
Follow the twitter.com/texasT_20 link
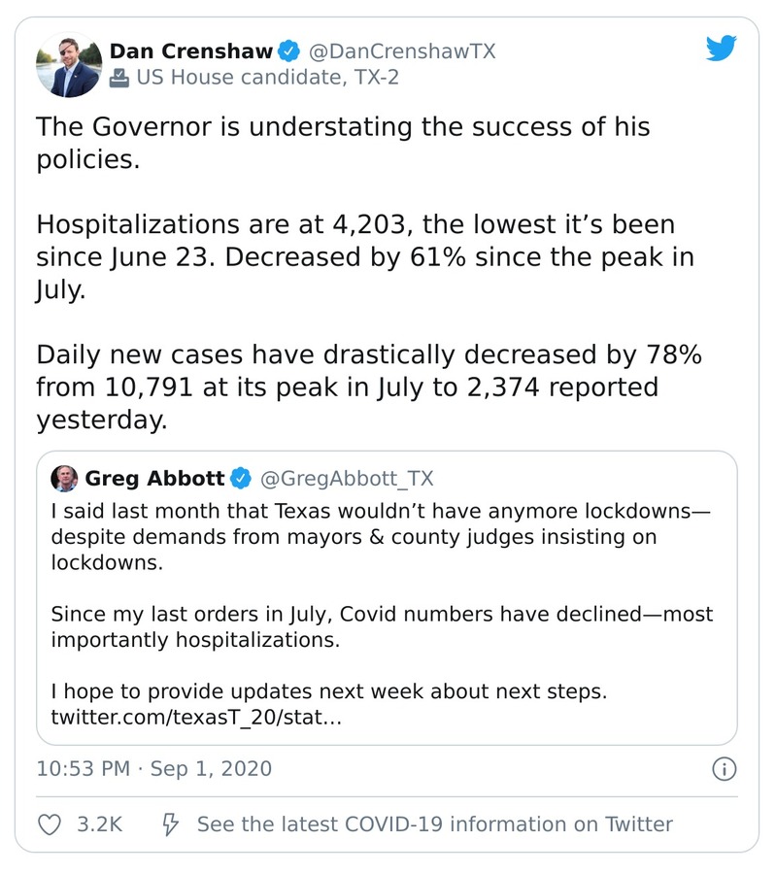click(x=193, y=719)
